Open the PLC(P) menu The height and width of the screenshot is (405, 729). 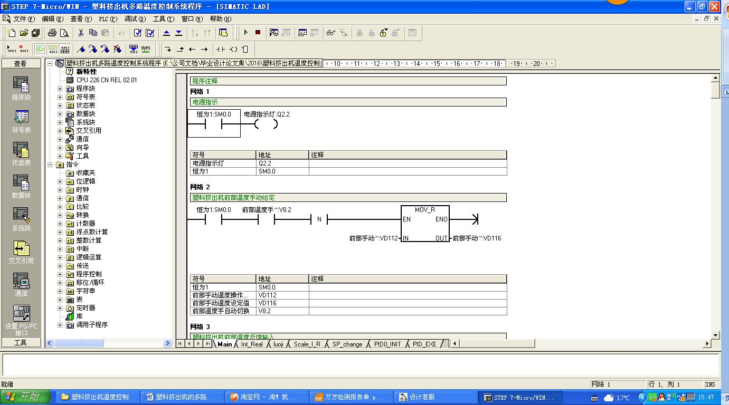(x=108, y=19)
